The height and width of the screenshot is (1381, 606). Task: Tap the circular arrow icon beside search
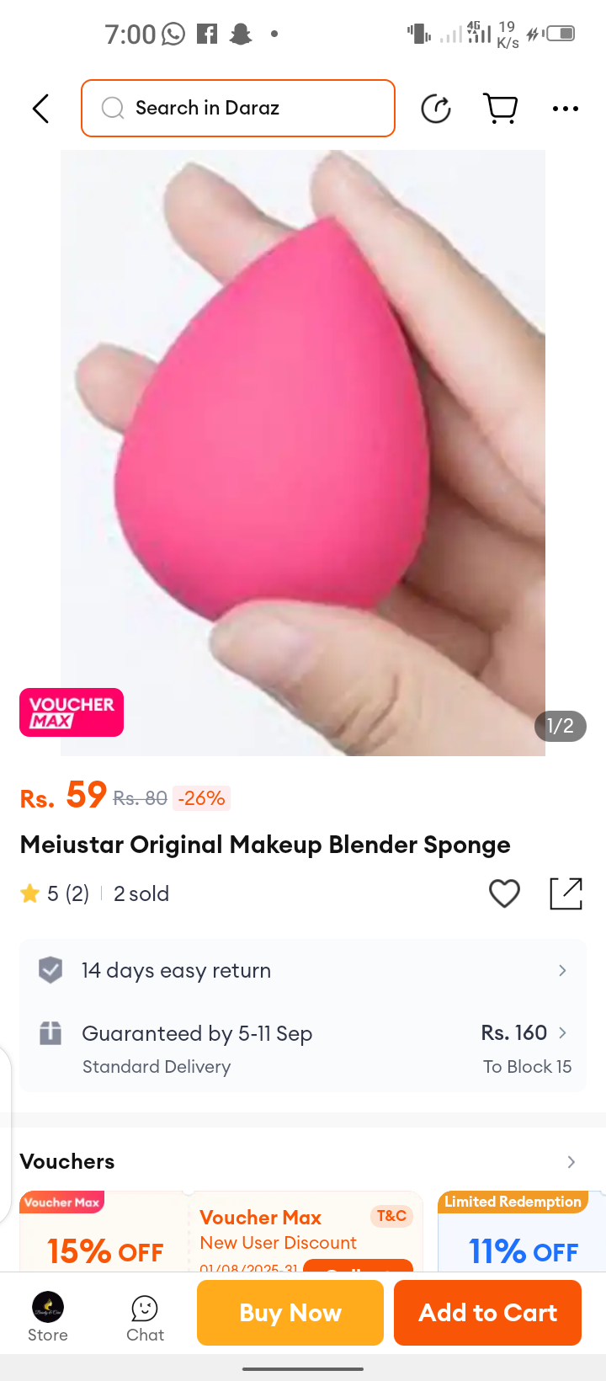pyautogui.click(x=436, y=109)
